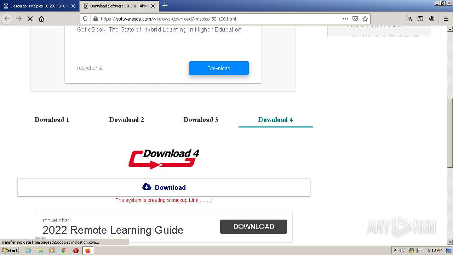
Task: Open the red shield taskbar icon
Action: tap(76, 250)
